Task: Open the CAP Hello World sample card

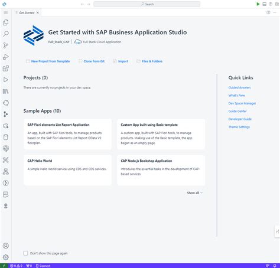Action: pos(67,170)
